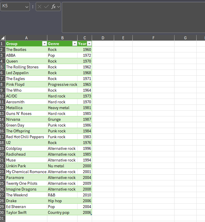The width and height of the screenshot is (205, 222).
Task: Select row 12 header
Action: pyautogui.click(x=3, y=108)
